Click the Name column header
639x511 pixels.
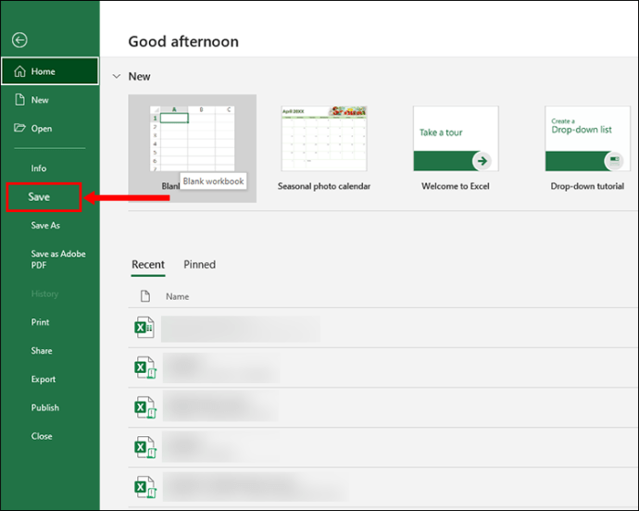coord(177,296)
